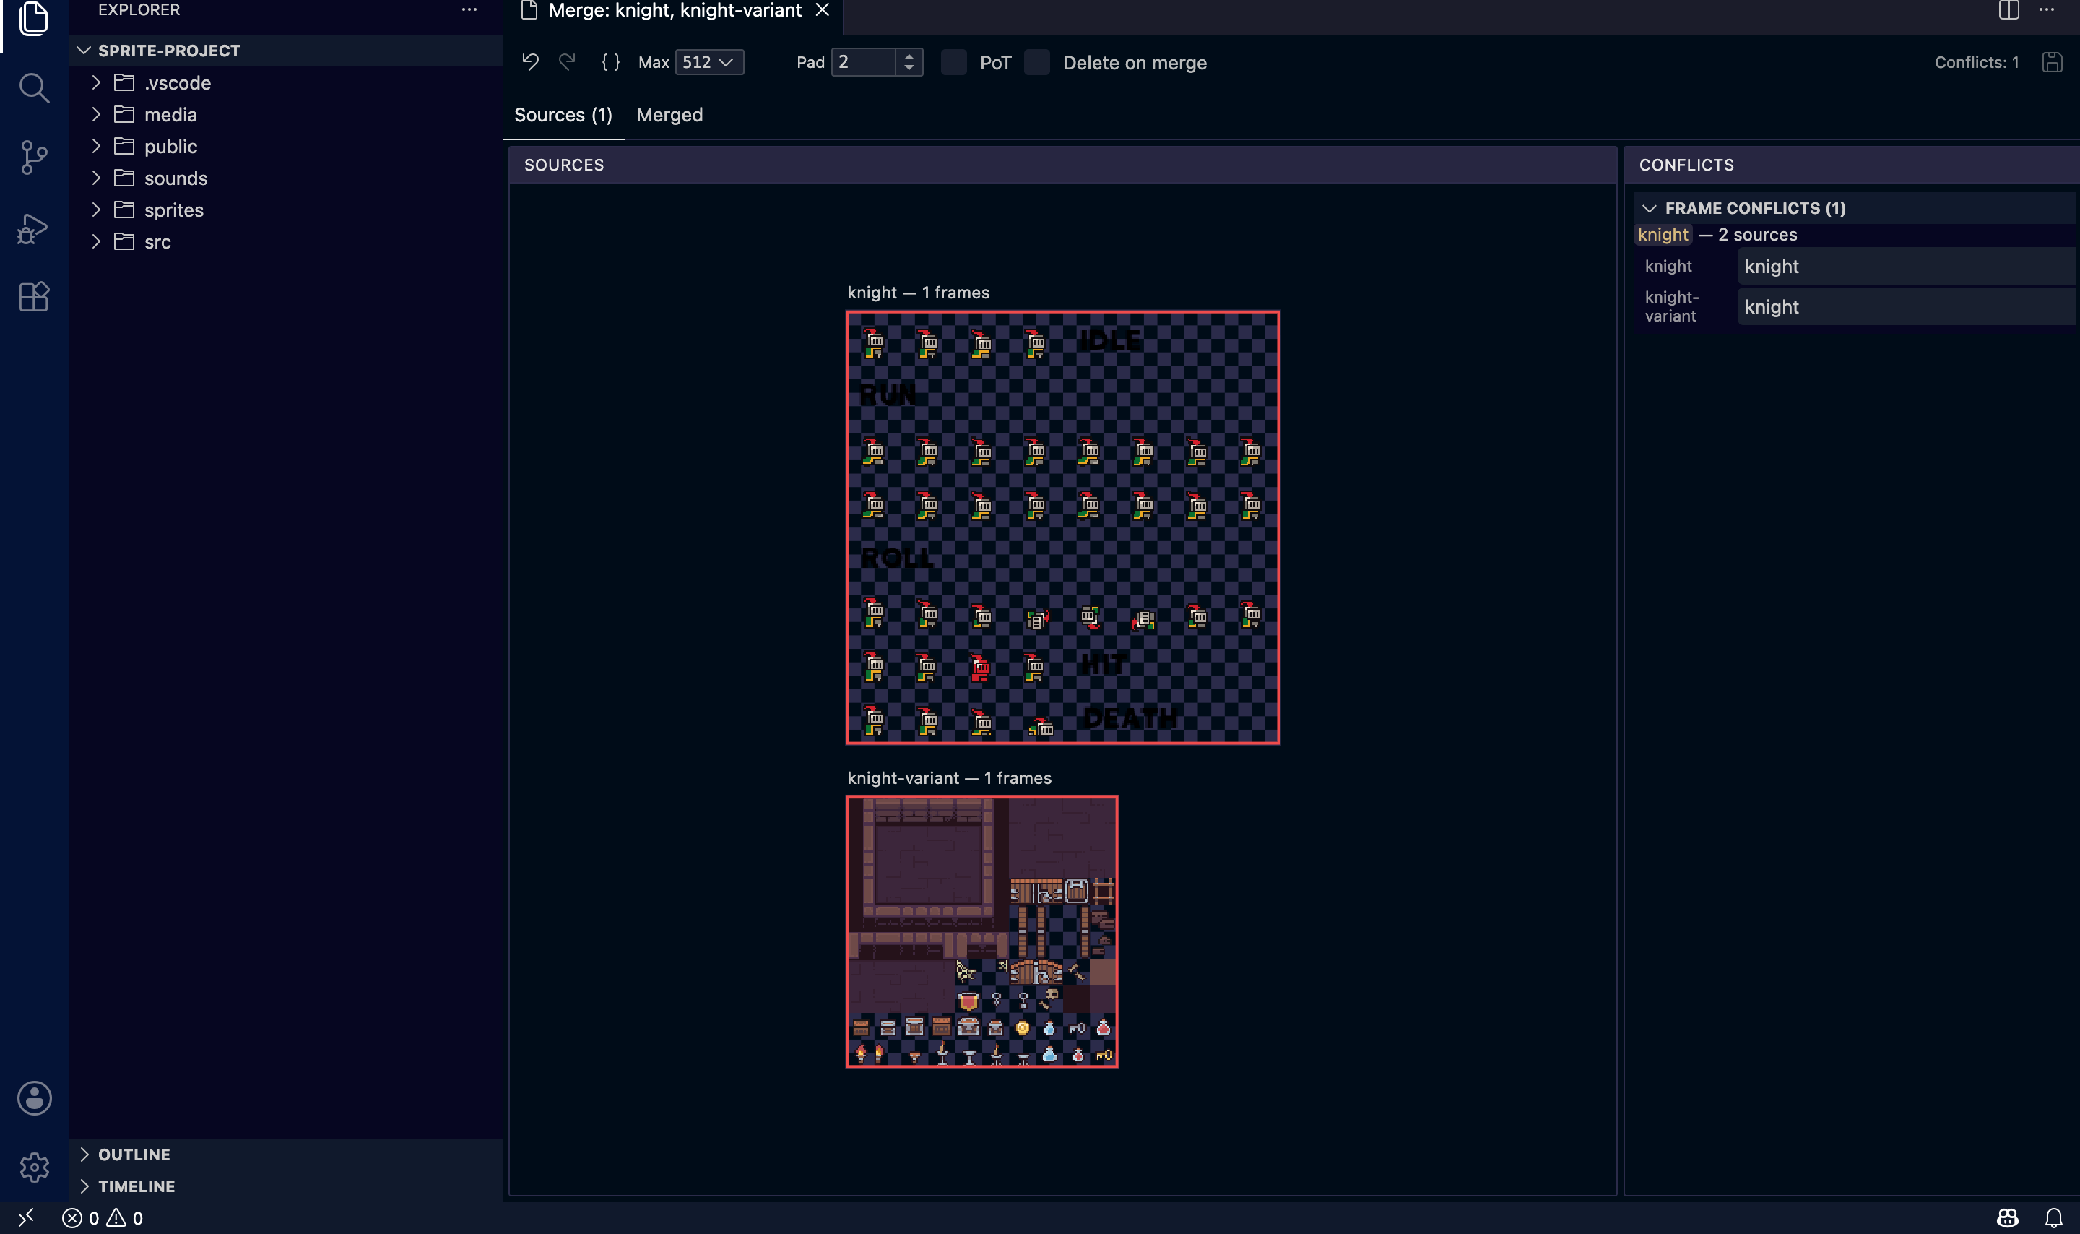Open the Accounts menu icon
Screen dimensions: 2080x1234
tap(34, 1098)
